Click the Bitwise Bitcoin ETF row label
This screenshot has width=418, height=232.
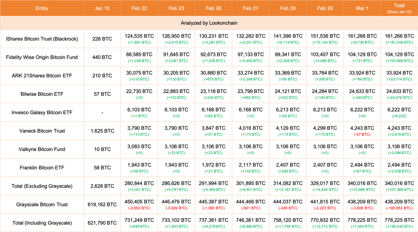point(42,94)
